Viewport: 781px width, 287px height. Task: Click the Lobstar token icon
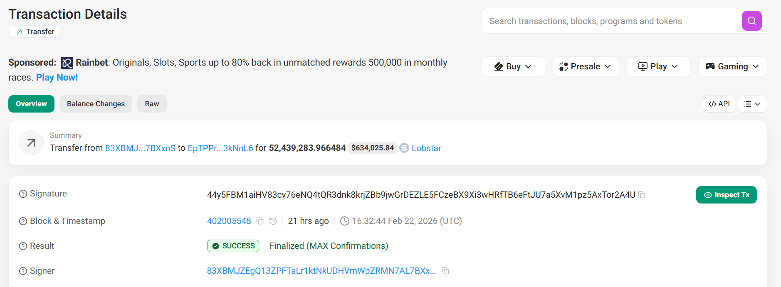404,148
